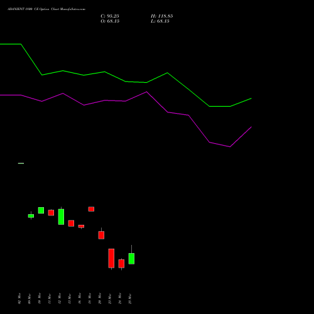
Task: Click the small red candlestick for 16 Mar
Action: (x=81, y=226)
